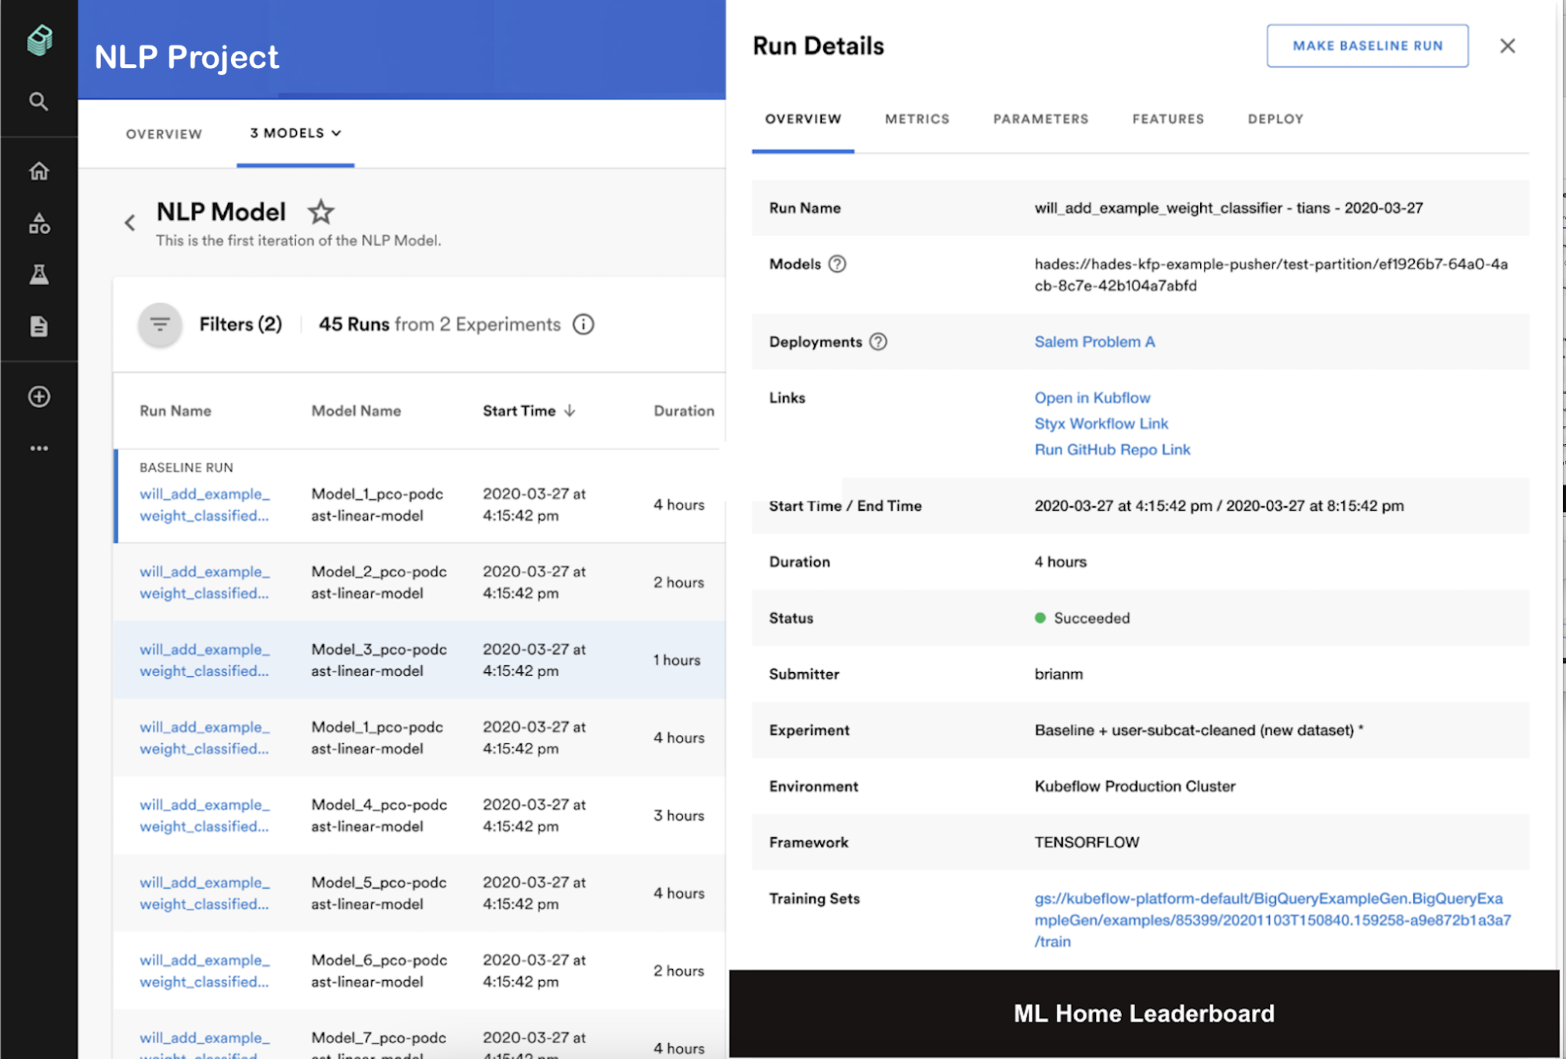Open the Salem Problem A deployment link

click(1094, 342)
